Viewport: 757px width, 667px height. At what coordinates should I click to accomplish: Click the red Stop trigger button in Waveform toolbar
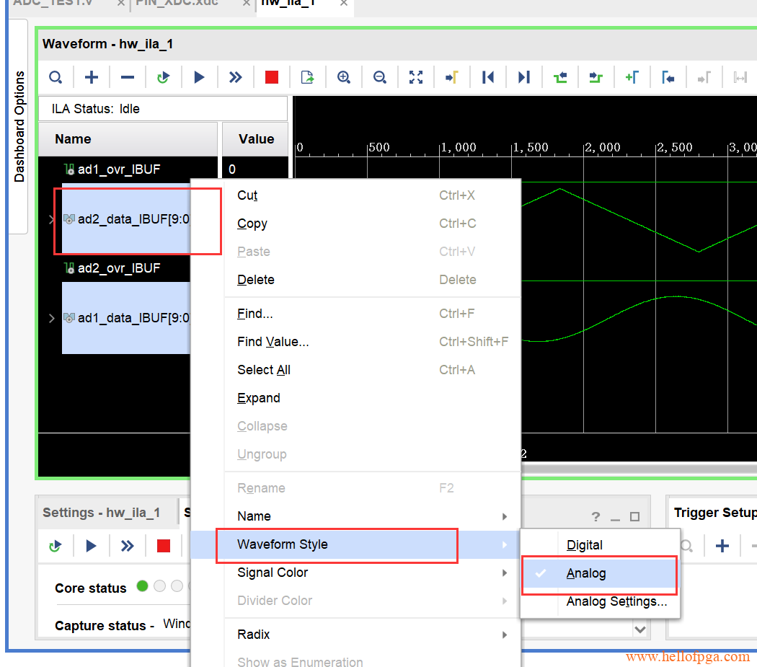tap(272, 78)
